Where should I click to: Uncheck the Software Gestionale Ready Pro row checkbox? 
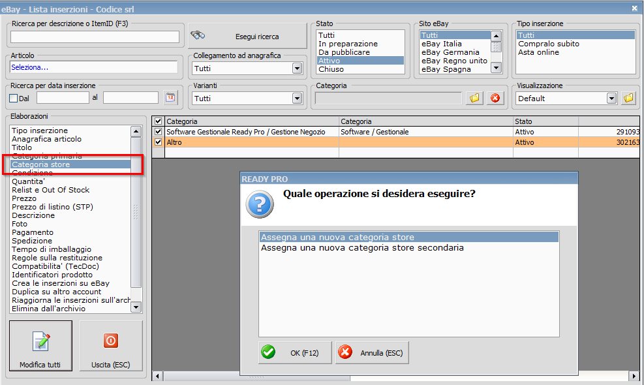point(158,131)
